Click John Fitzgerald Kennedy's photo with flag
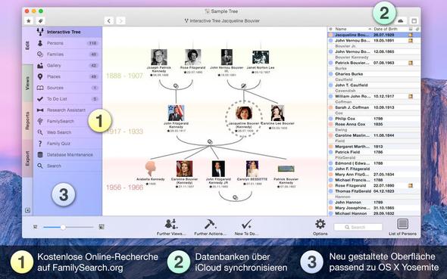Screen dimensions: 447x279 pyautogui.click(x=176, y=113)
